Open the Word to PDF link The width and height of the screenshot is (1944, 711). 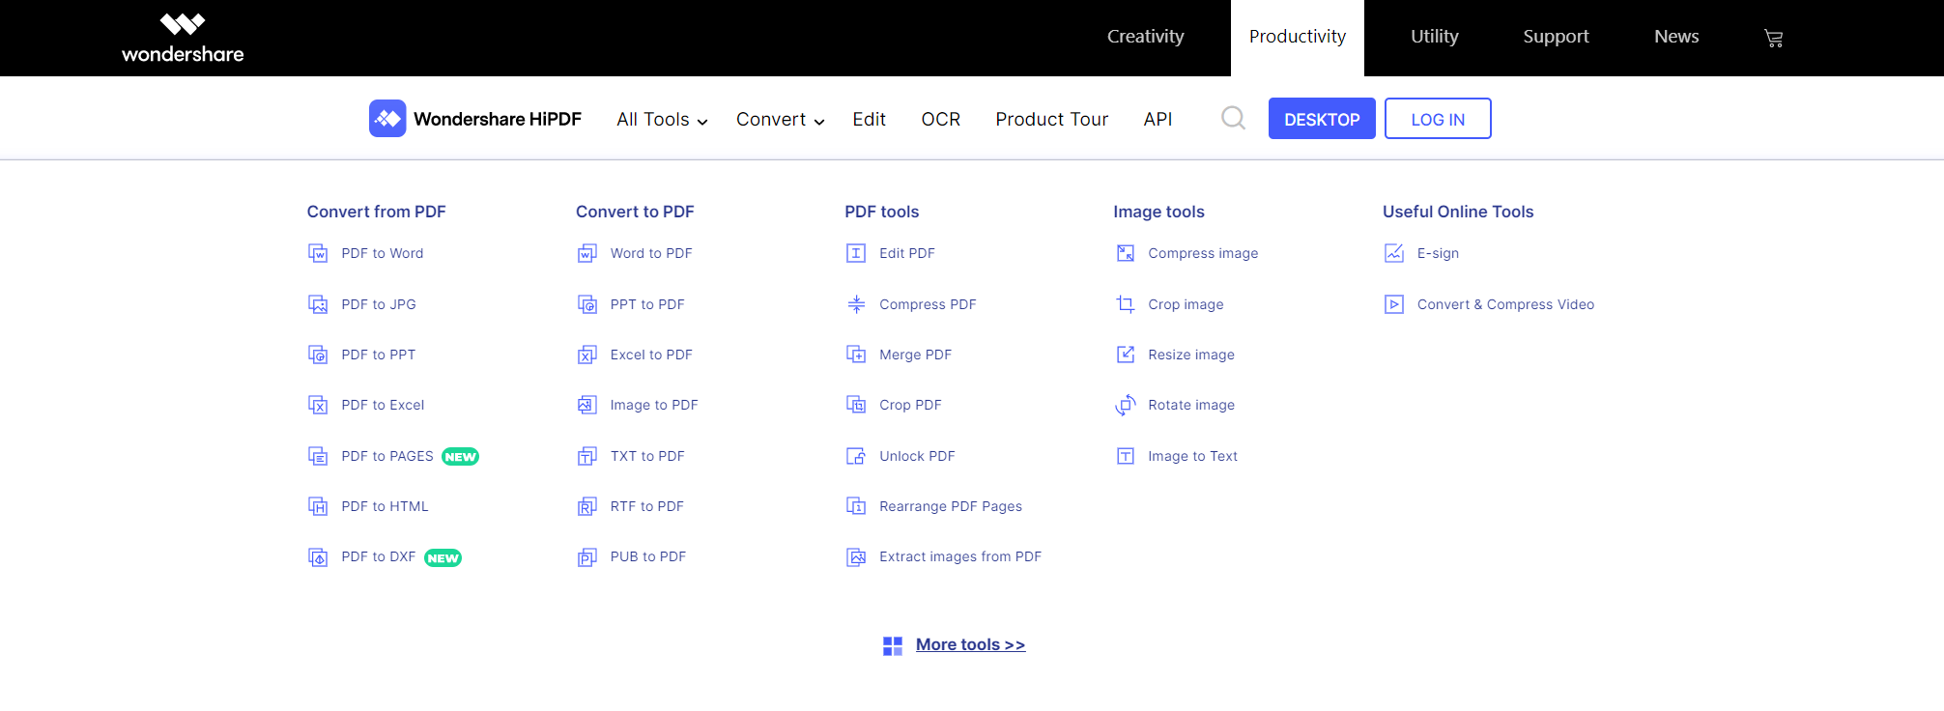[651, 253]
